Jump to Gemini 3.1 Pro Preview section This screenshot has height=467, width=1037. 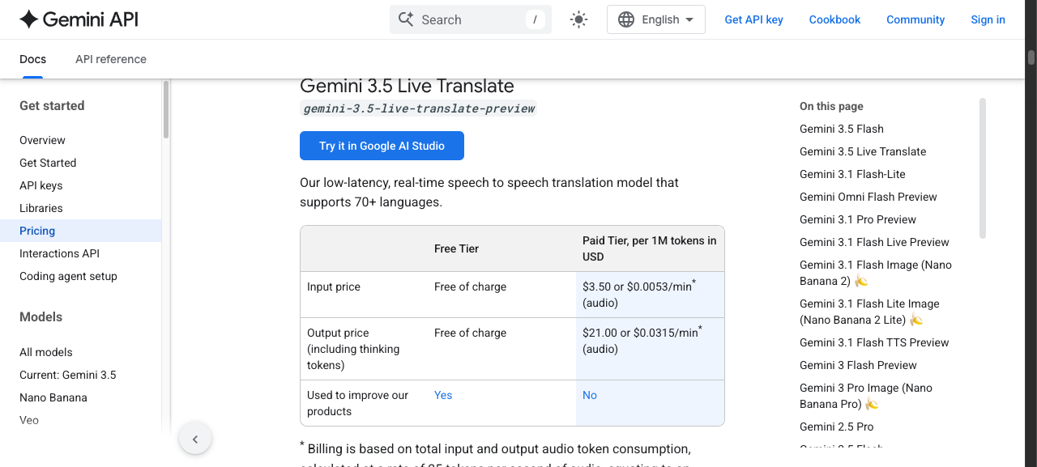click(858, 219)
